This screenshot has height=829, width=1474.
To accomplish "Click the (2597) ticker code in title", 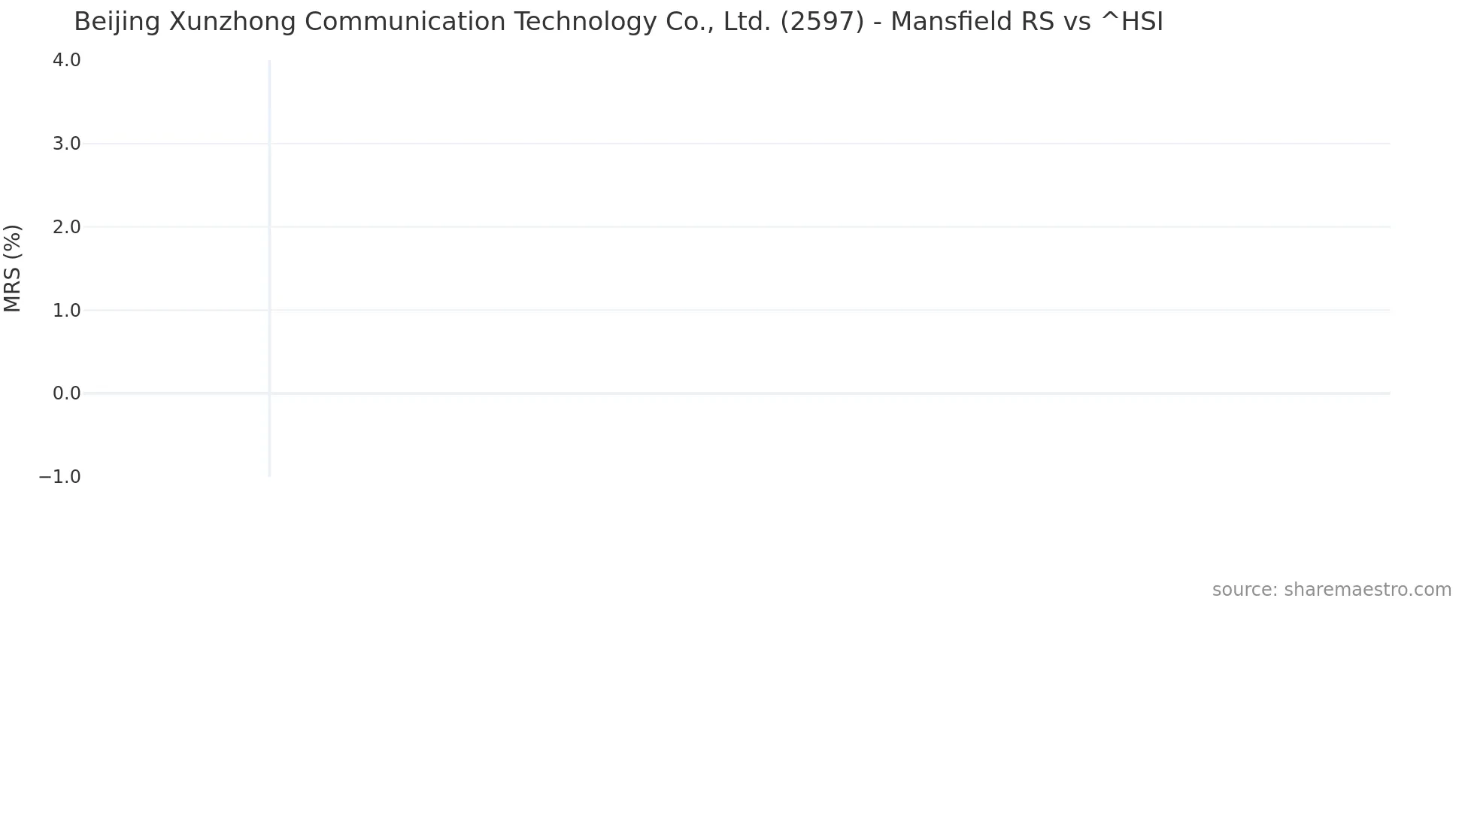I will pos(822,23).
